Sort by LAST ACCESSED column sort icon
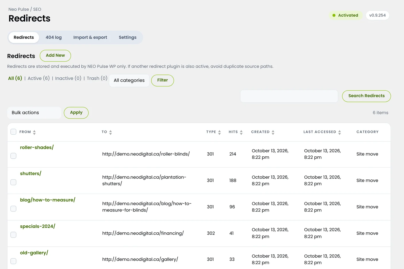The height and width of the screenshot is (269, 404). (339, 132)
